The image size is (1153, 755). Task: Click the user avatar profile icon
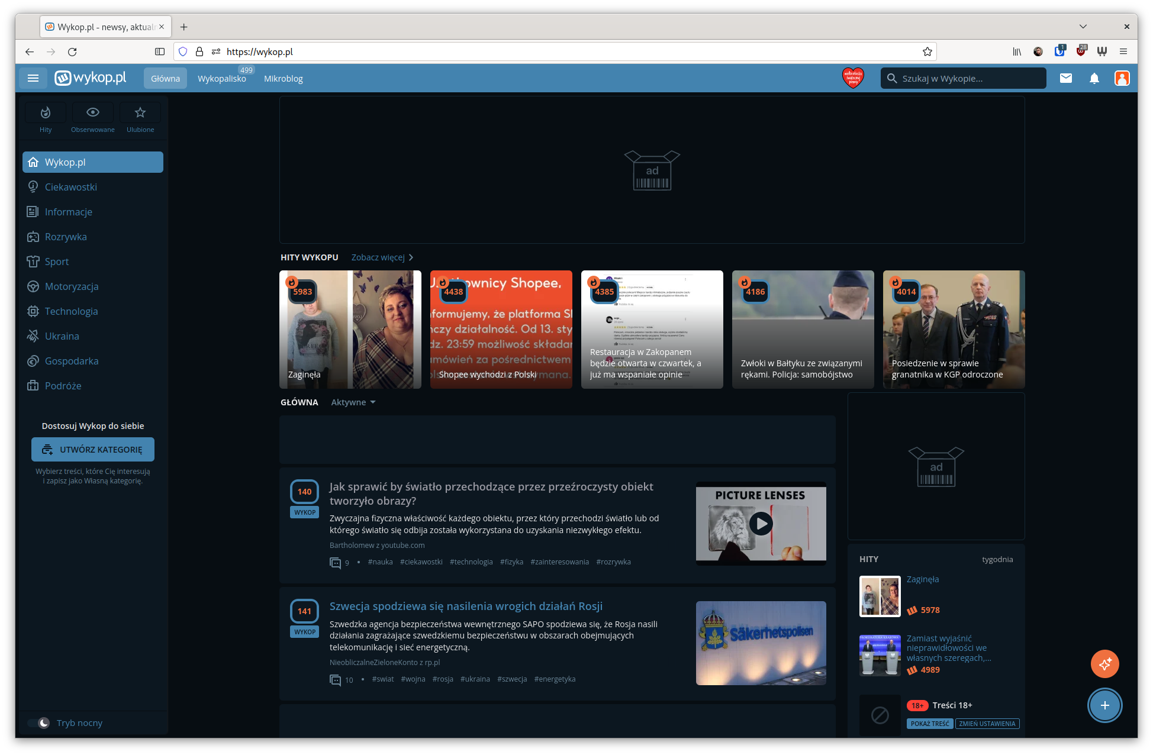(1122, 78)
